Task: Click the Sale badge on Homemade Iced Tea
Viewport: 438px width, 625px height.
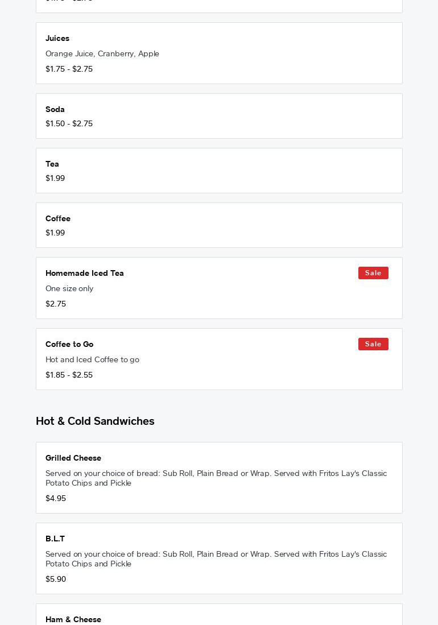Action: coord(373,273)
